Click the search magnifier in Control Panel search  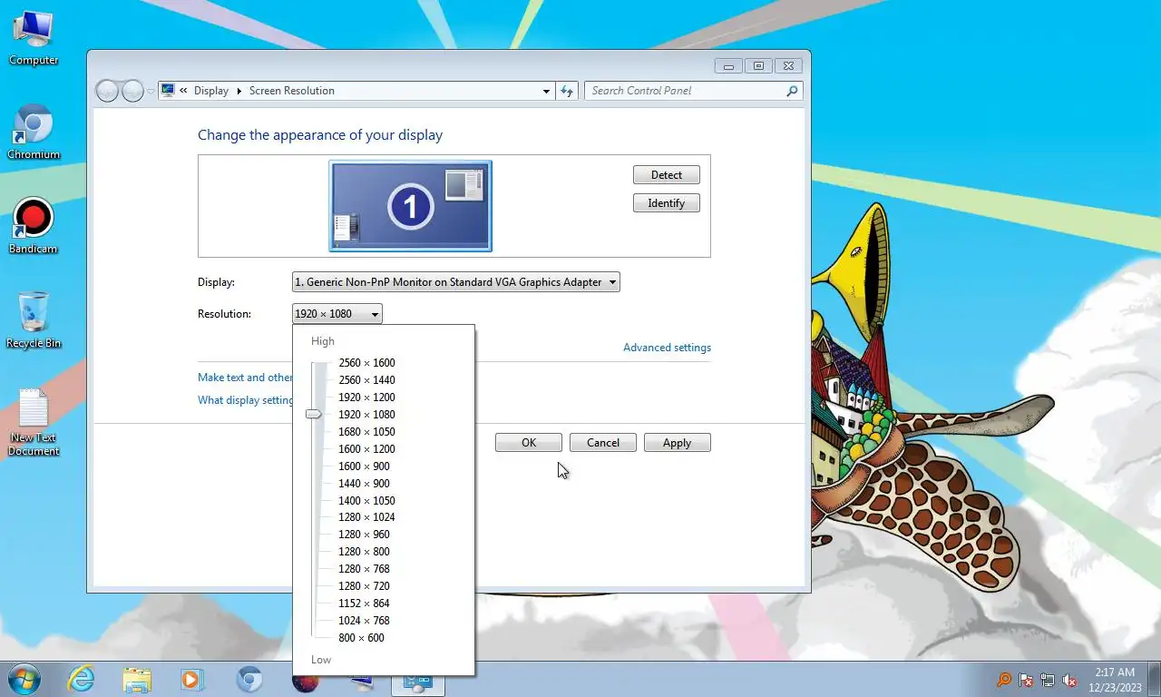792,91
